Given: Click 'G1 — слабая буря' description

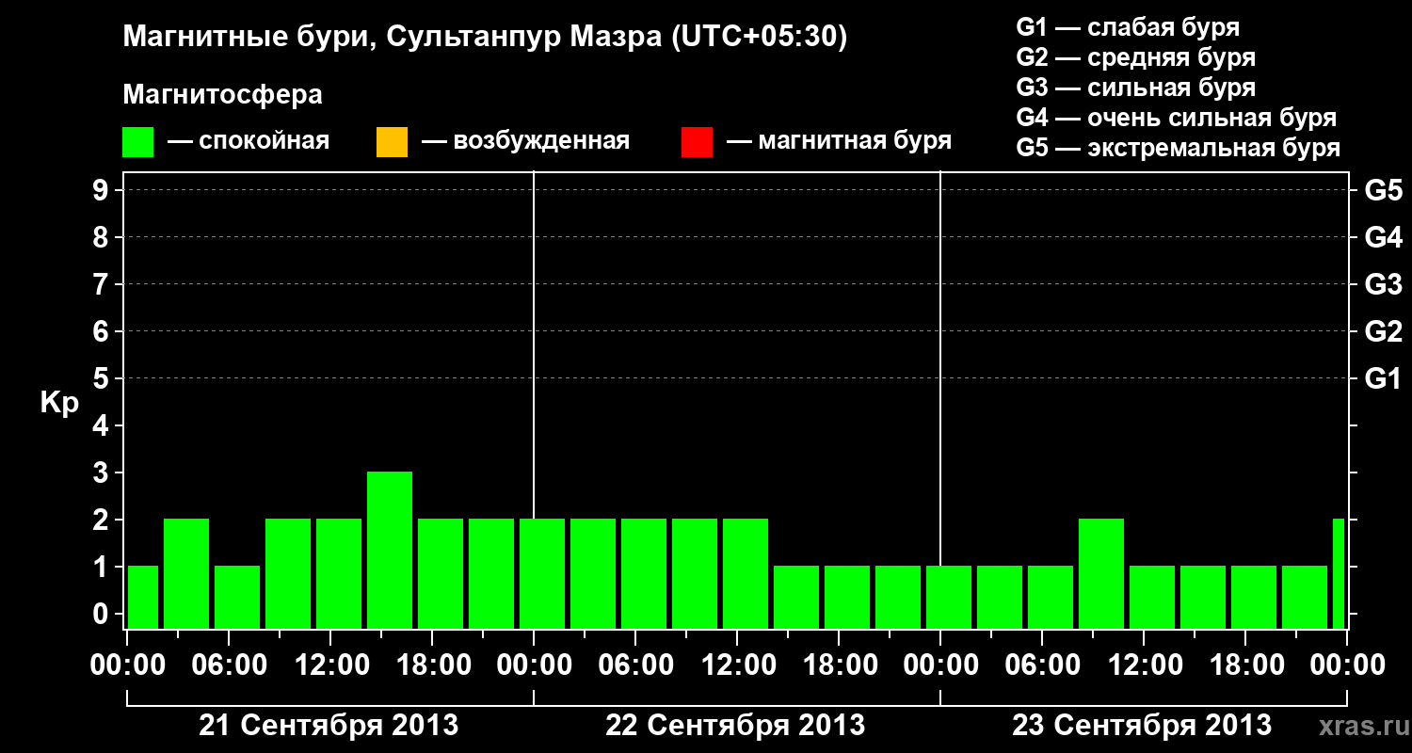Looking at the screenshot, I should (1128, 27).
